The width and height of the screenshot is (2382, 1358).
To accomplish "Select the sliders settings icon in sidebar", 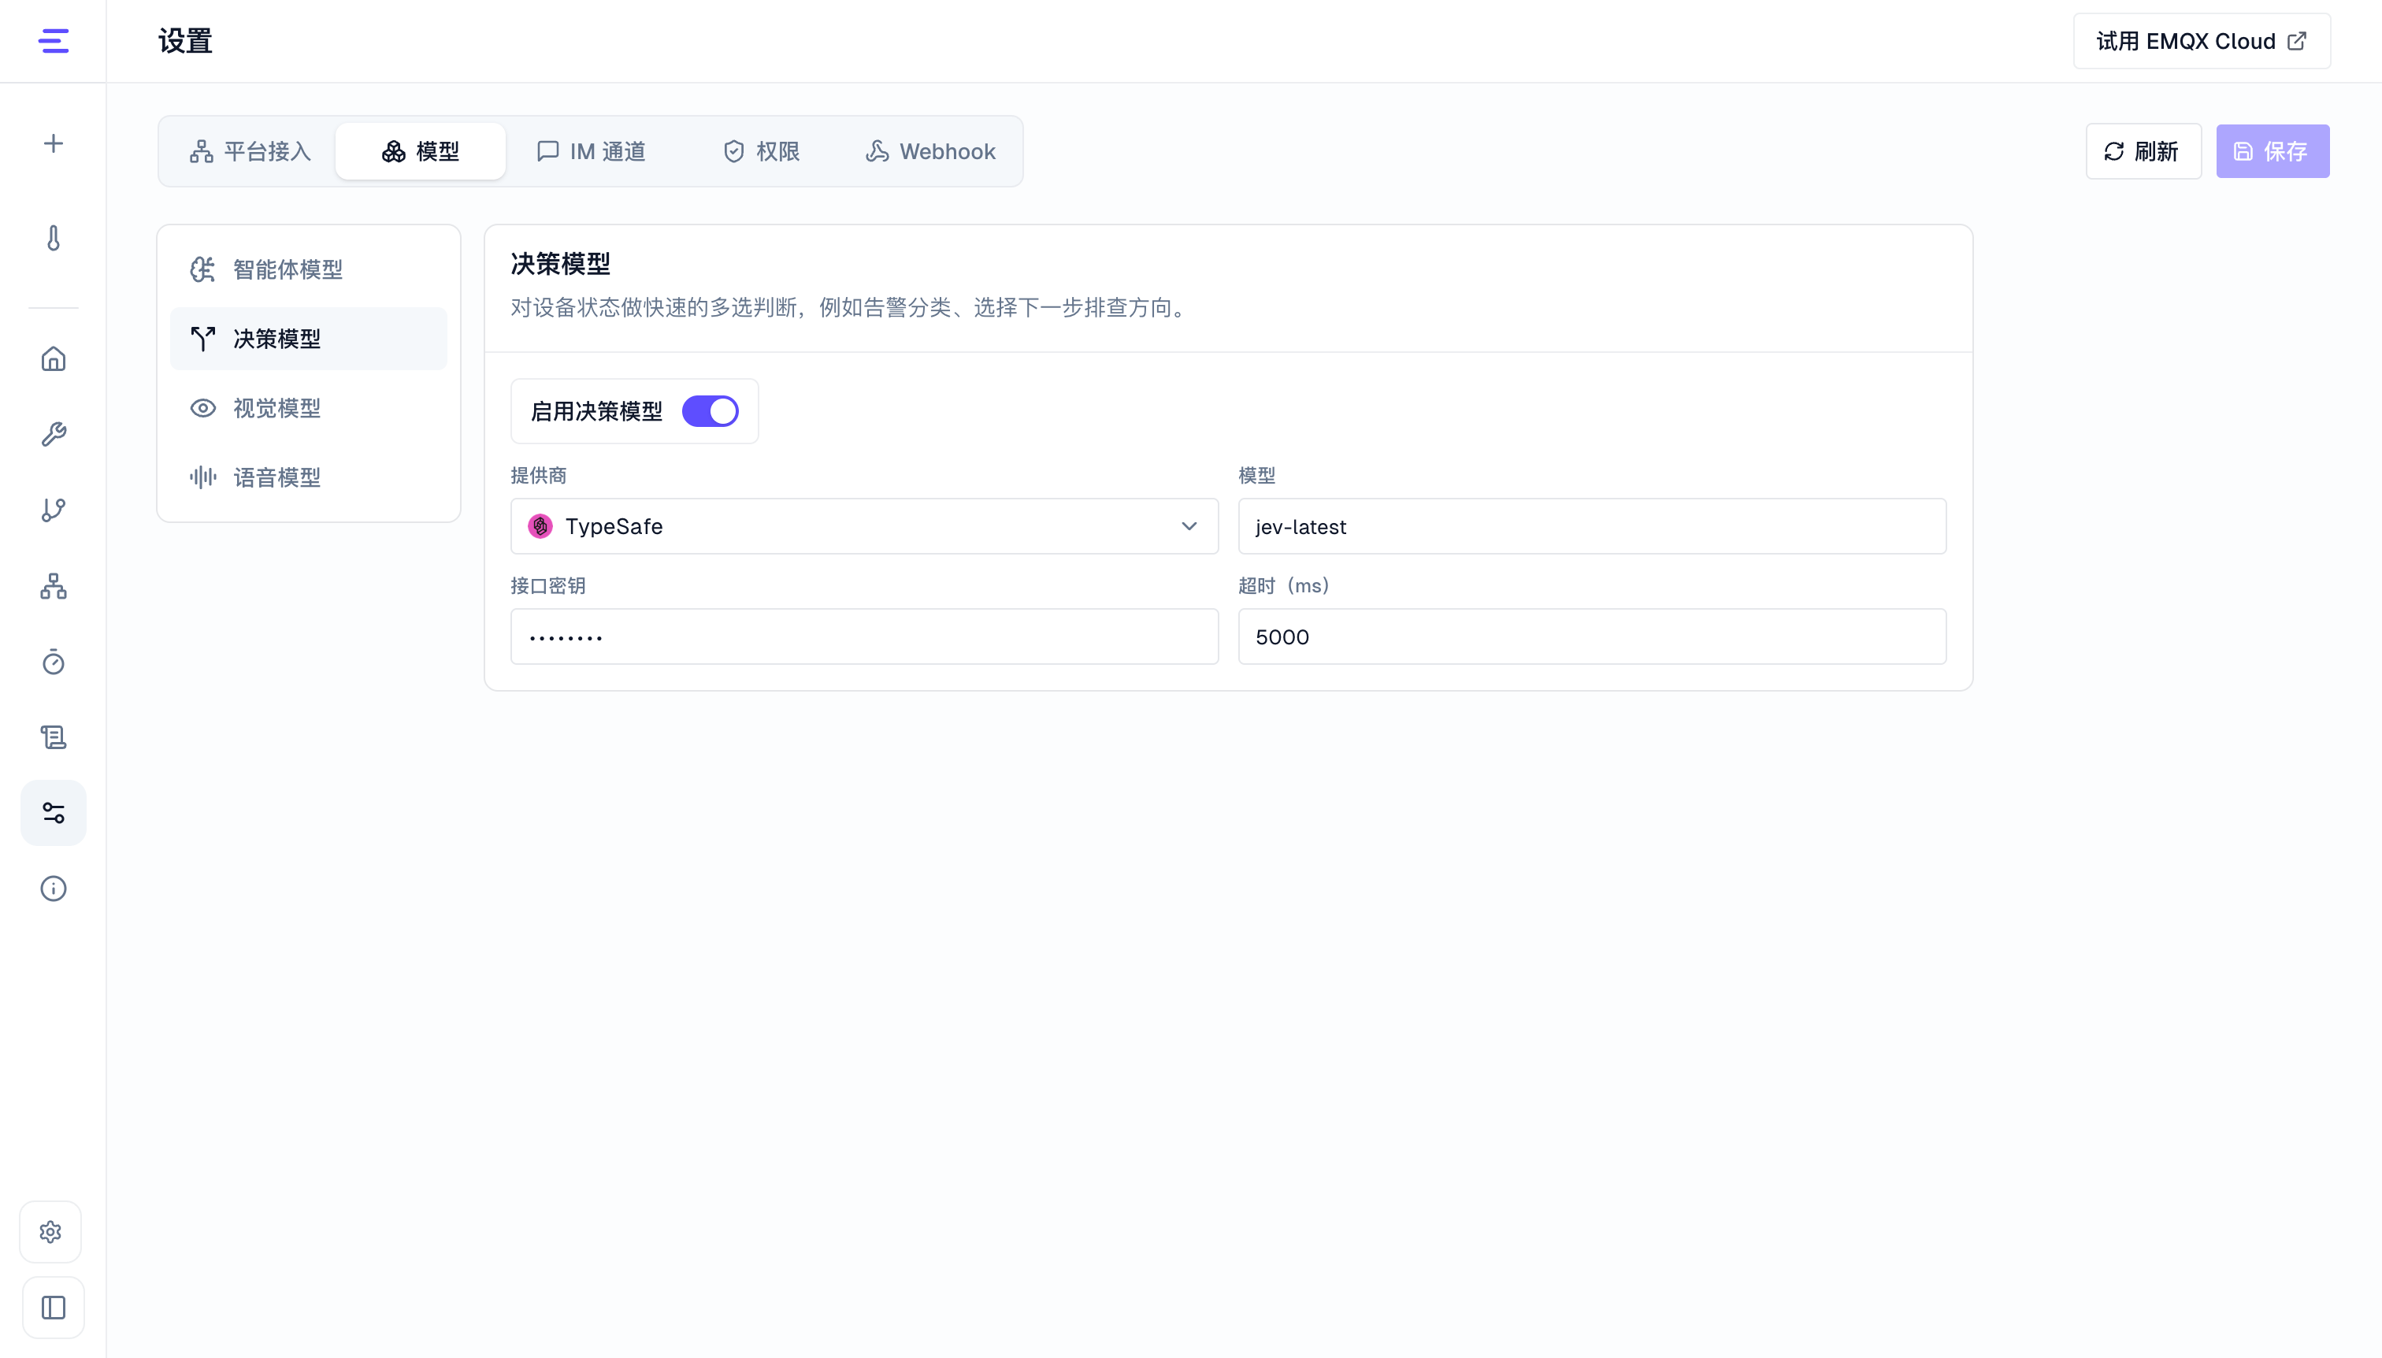I will (53, 814).
